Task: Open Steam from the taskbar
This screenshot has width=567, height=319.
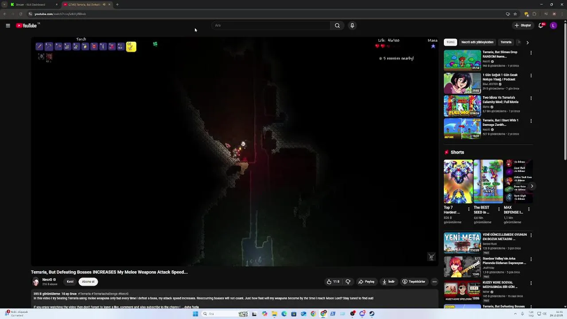Action: tap(372, 314)
